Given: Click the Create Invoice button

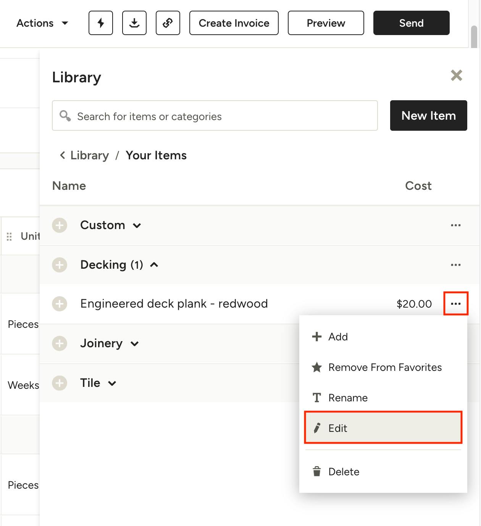Looking at the screenshot, I should tap(234, 23).
